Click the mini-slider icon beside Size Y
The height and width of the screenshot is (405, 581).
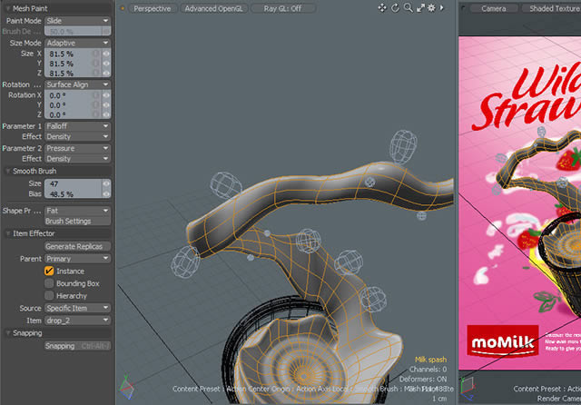click(106, 64)
